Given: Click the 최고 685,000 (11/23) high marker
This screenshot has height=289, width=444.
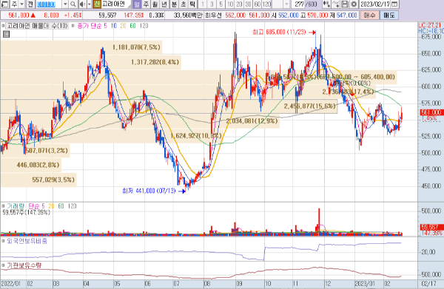Looking at the screenshot, I should tap(284, 33).
